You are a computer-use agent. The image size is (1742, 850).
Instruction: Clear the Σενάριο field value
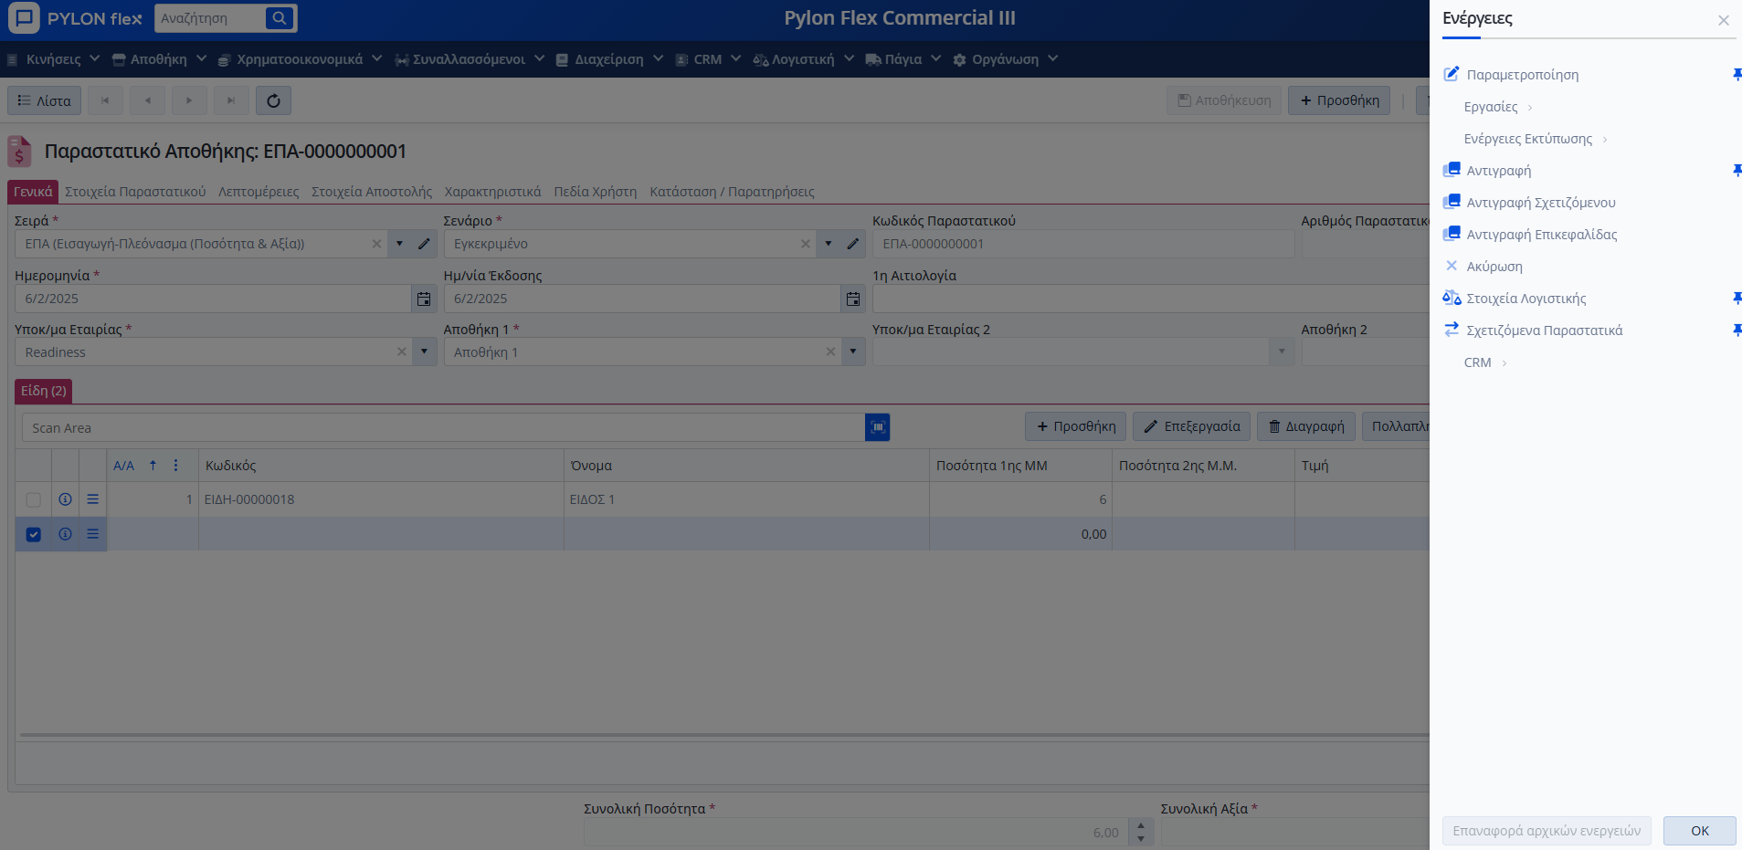pyautogui.click(x=805, y=244)
